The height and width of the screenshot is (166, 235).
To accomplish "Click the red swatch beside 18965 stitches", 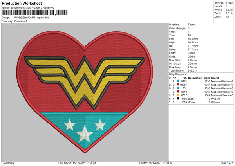I will [x=178, y=85].
